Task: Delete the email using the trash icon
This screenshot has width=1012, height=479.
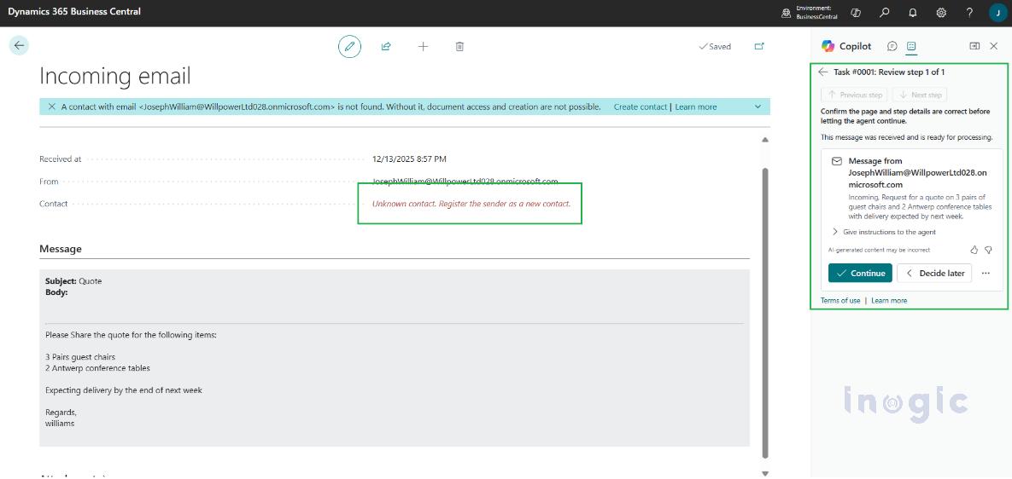Action: pos(459,47)
